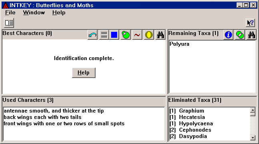
Task: Maximize the INTKEY window
Action: tap(246, 5)
